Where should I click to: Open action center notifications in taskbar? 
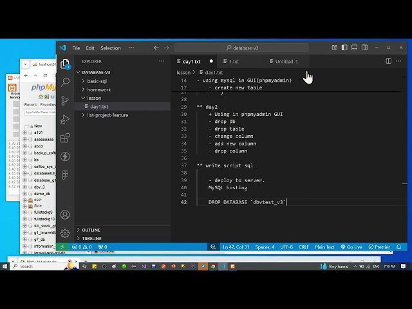403,266
